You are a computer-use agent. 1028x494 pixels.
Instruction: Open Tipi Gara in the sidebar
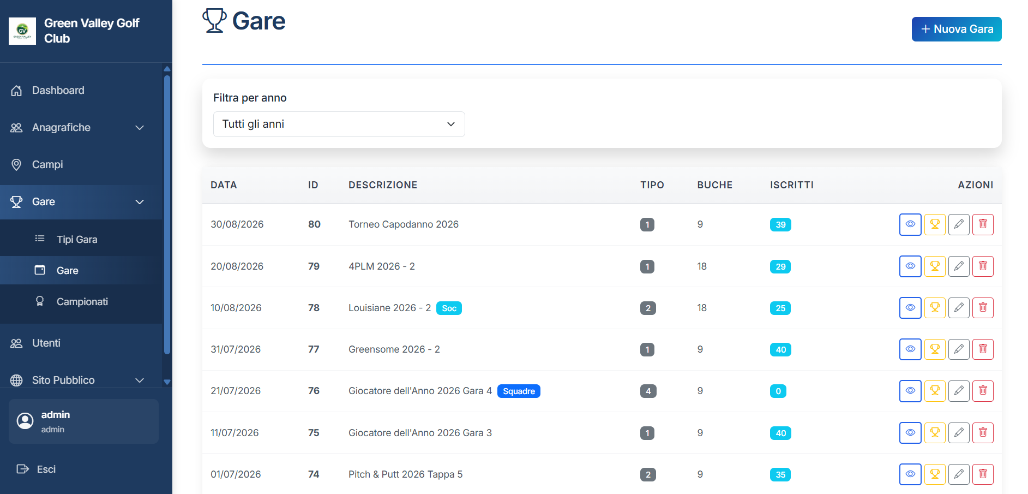(77, 240)
